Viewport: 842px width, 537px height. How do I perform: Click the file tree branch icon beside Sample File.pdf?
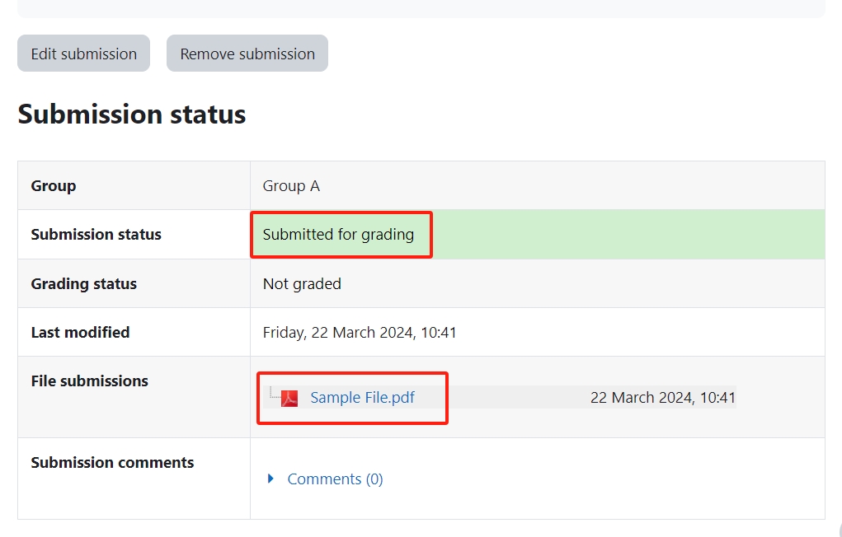[272, 398]
